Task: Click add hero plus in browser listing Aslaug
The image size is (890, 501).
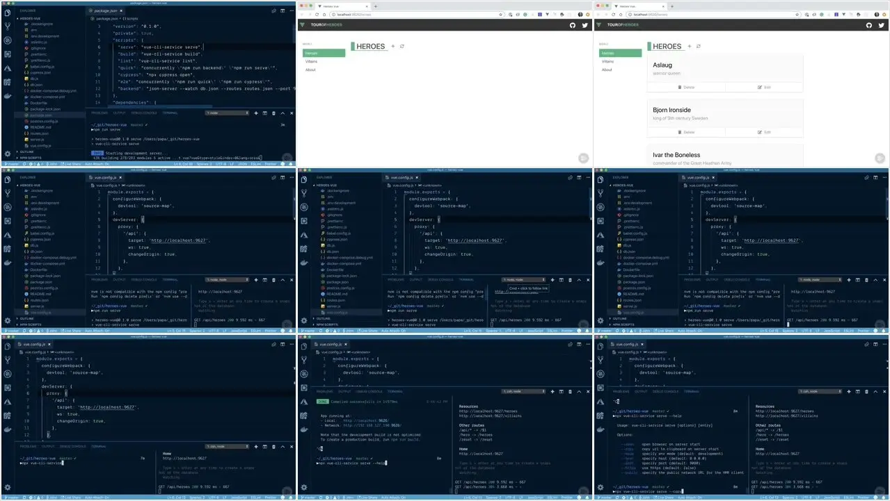Action: click(690, 46)
